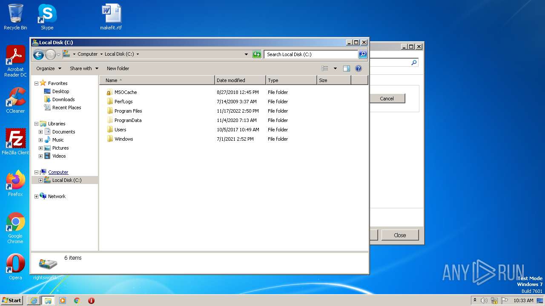
Task: Go back using the Explorer back arrow
Action: click(38, 54)
